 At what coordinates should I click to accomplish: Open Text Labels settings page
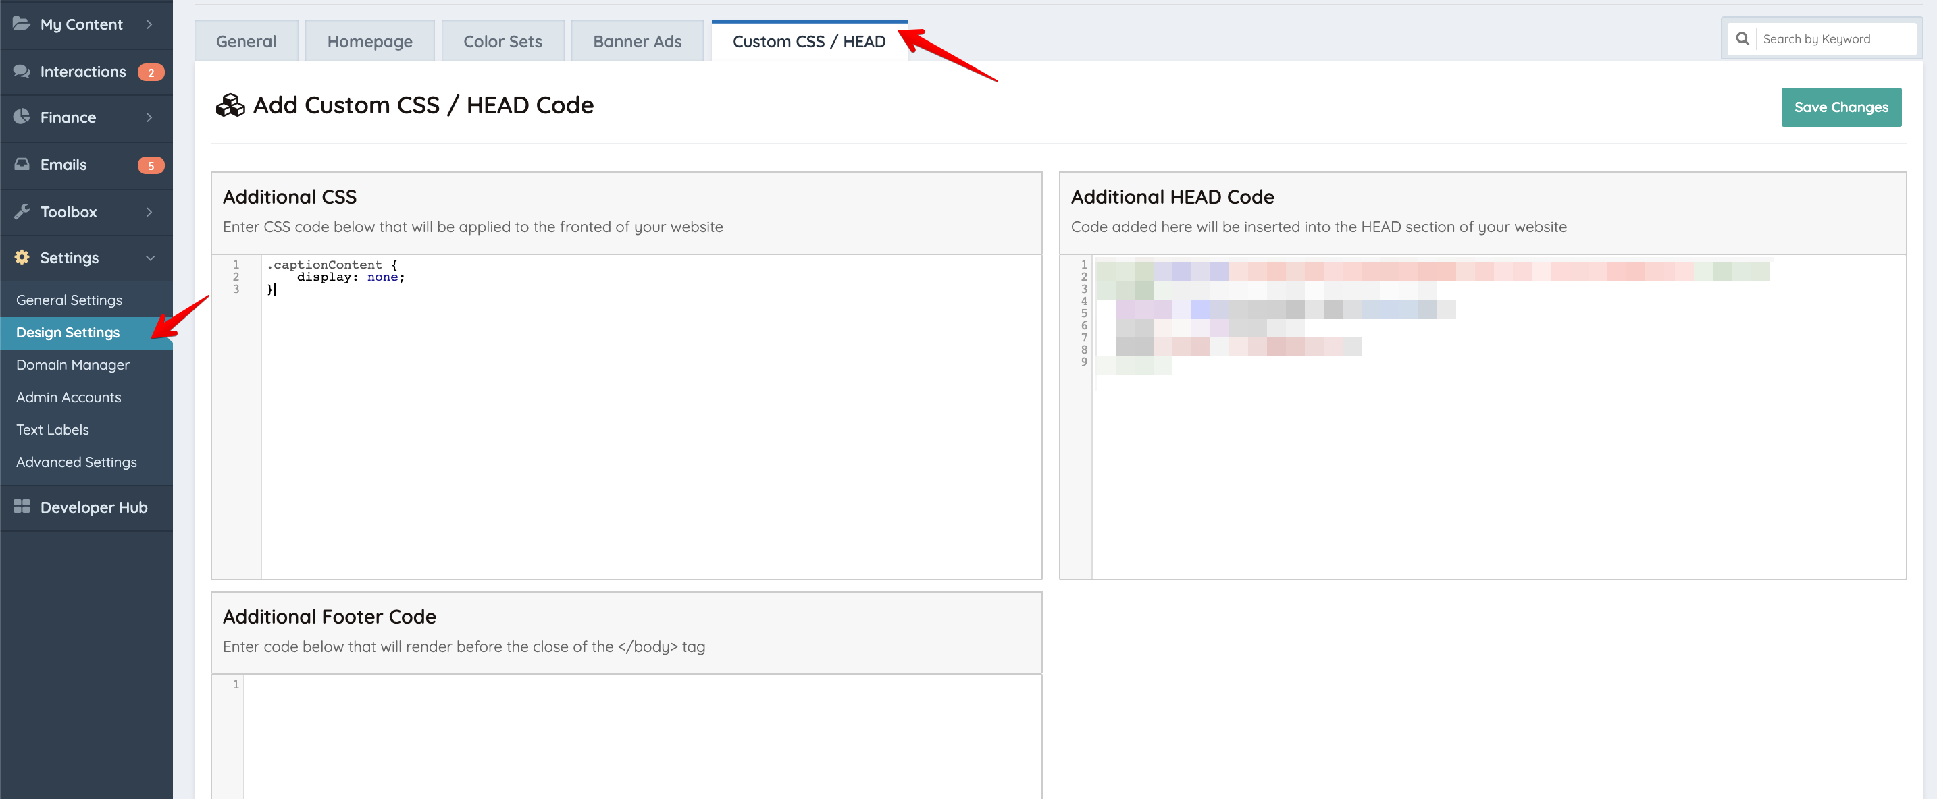(x=52, y=429)
